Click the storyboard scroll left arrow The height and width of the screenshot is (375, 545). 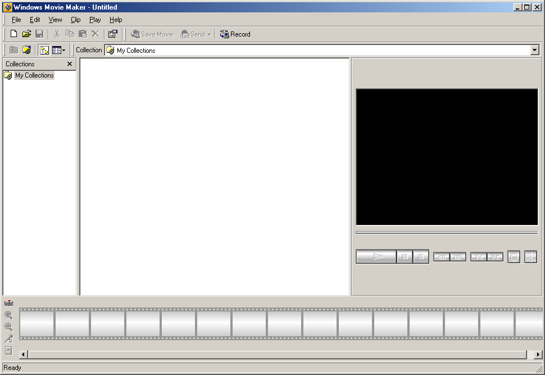pos(23,354)
